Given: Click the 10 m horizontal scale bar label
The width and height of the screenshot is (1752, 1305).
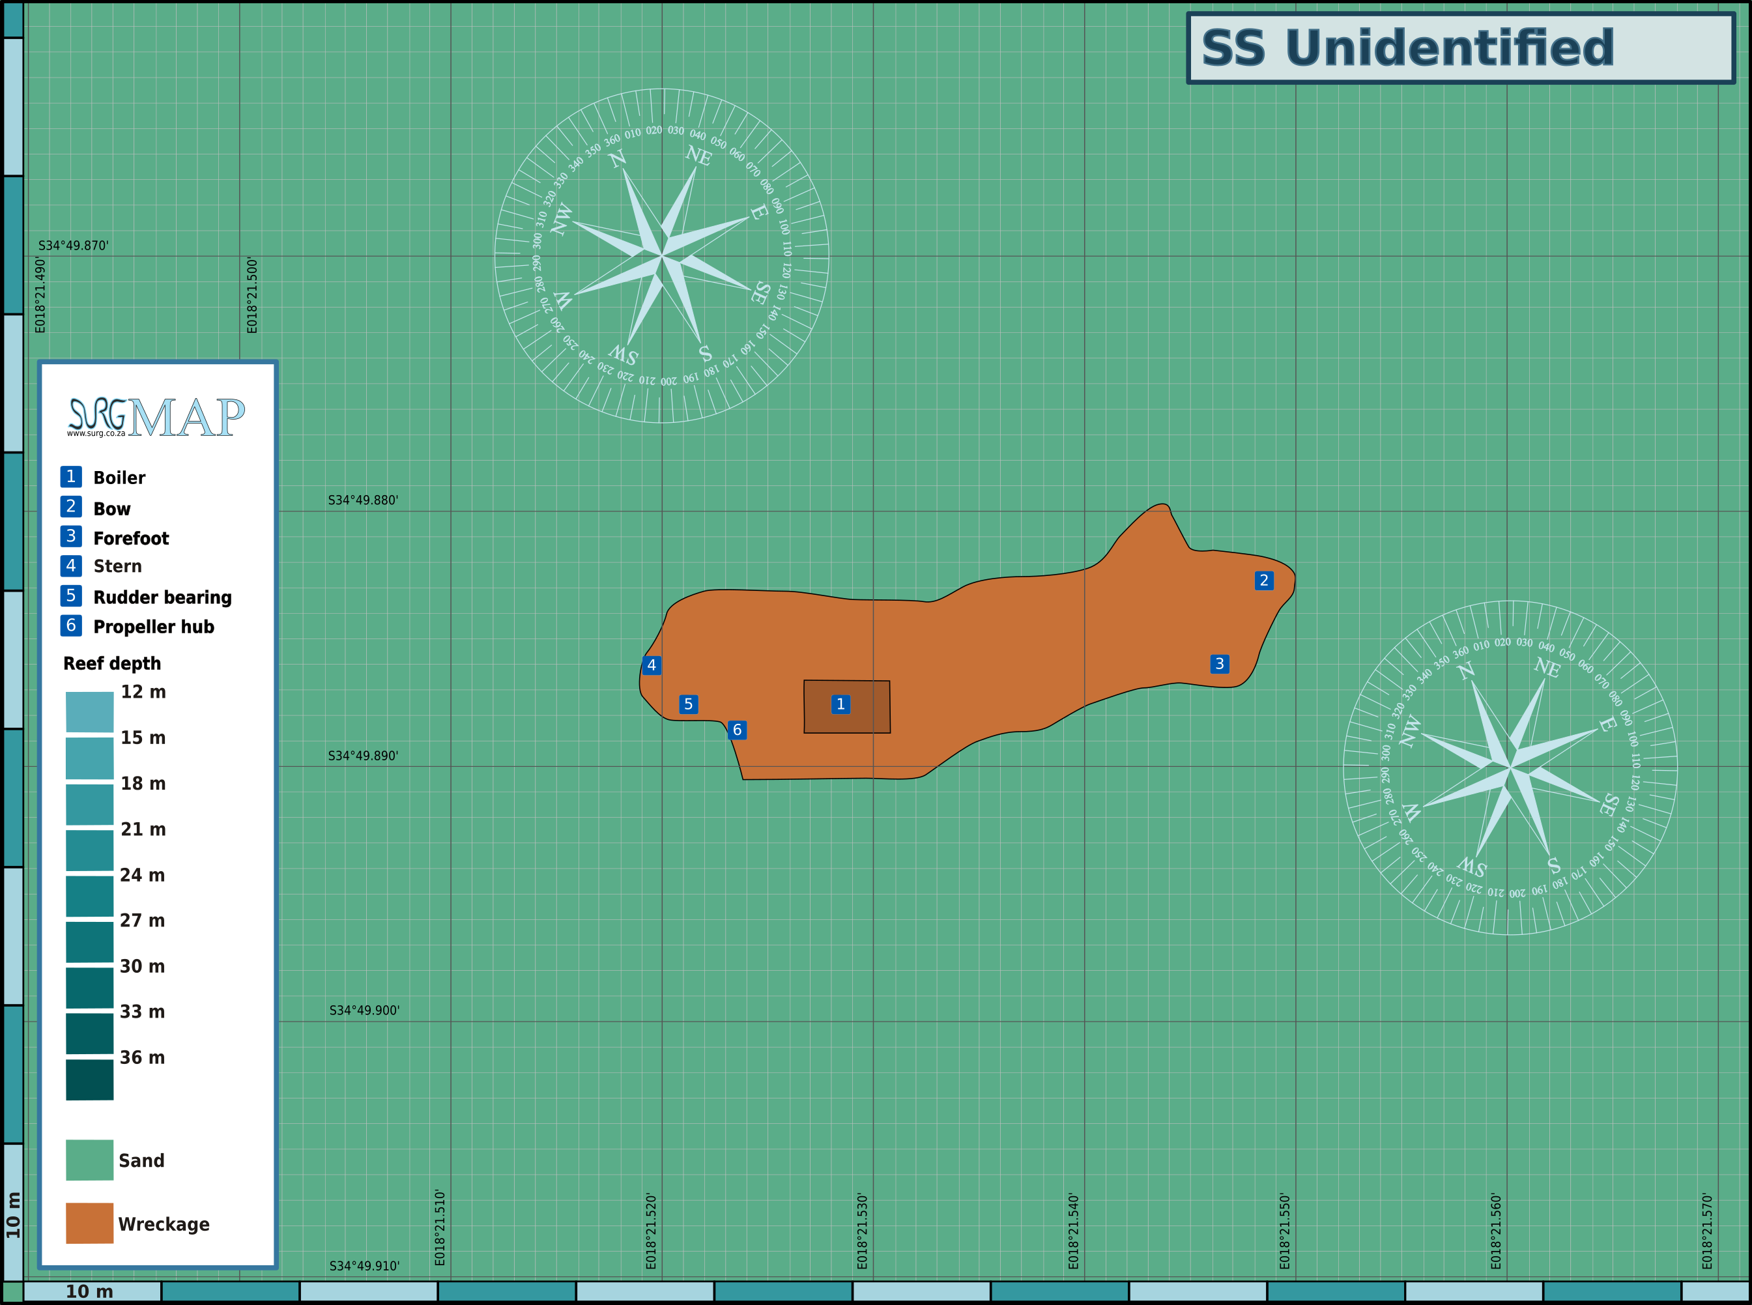Looking at the screenshot, I should point(89,1291).
